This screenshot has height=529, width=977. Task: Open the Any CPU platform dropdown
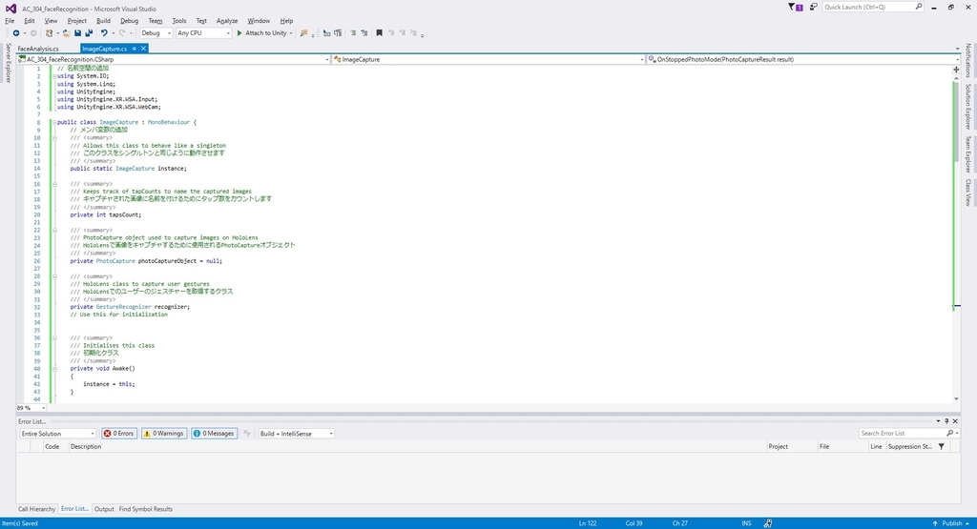[x=204, y=33]
